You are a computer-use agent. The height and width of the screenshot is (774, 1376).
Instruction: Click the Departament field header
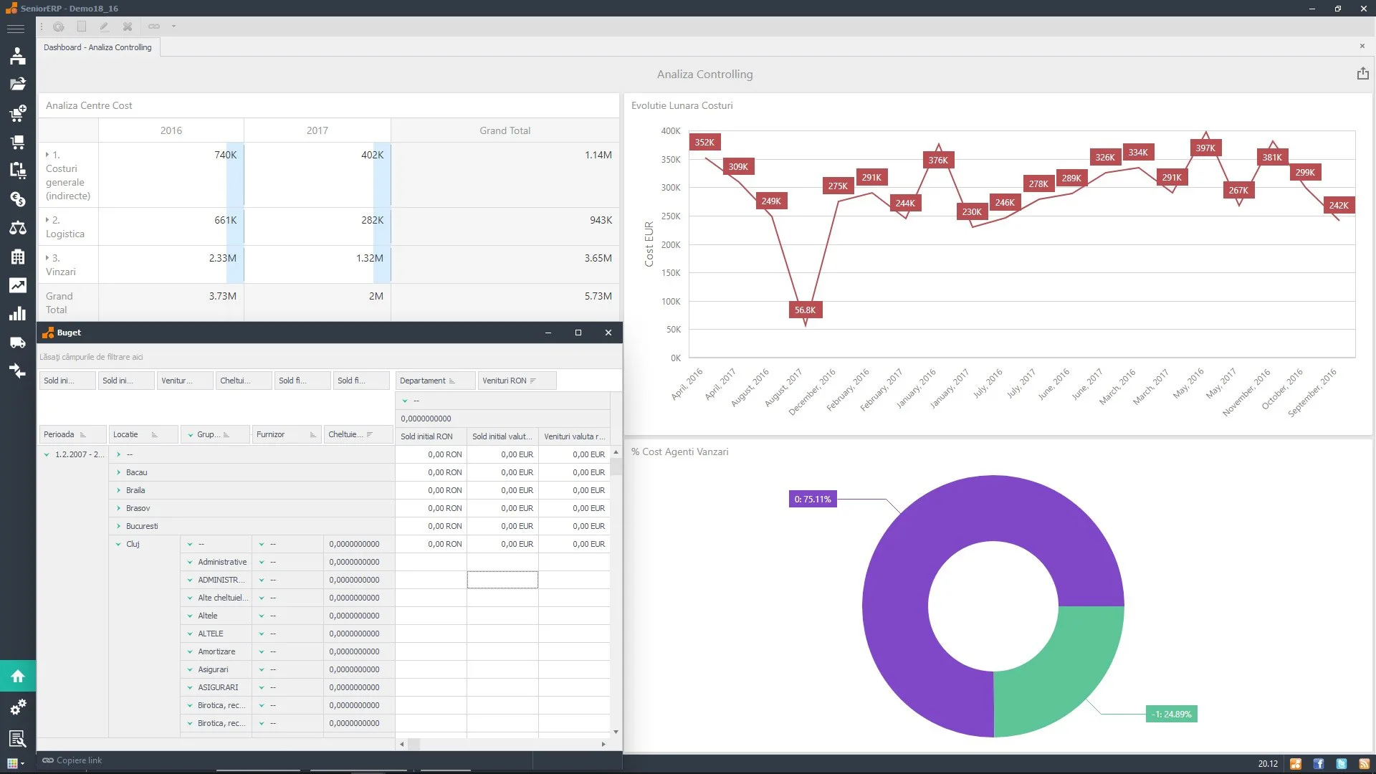435,381
